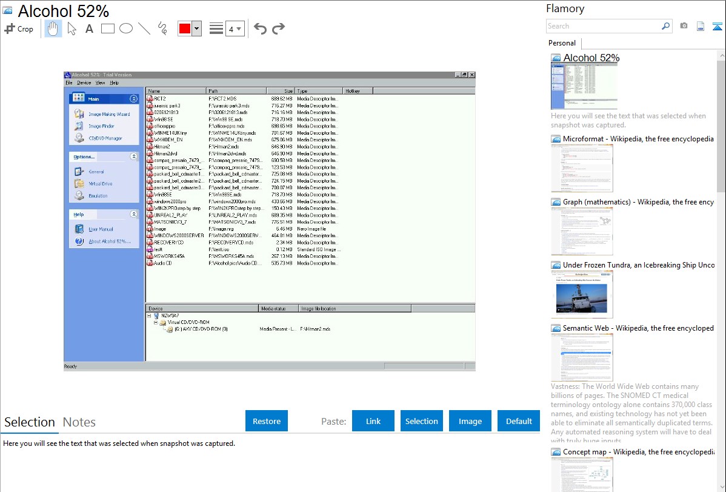This screenshot has height=492, width=726.
Task: Click the Name column header
Action: 176,91
